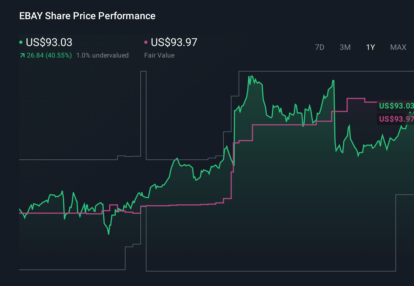414x286 pixels.
Task: Switch to the 7D time range
Action: [x=320, y=47]
